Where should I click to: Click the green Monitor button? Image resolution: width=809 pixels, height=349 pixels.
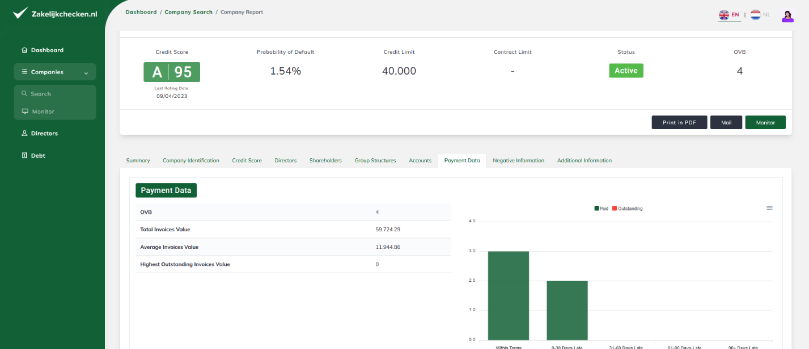click(765, 122)
